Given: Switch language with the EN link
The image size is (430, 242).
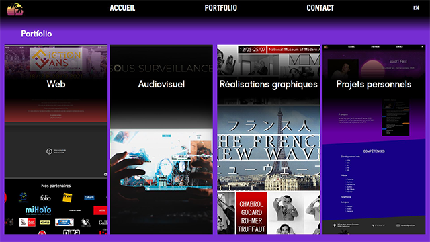Looking at the screenshot, I should tap(416, 8).
